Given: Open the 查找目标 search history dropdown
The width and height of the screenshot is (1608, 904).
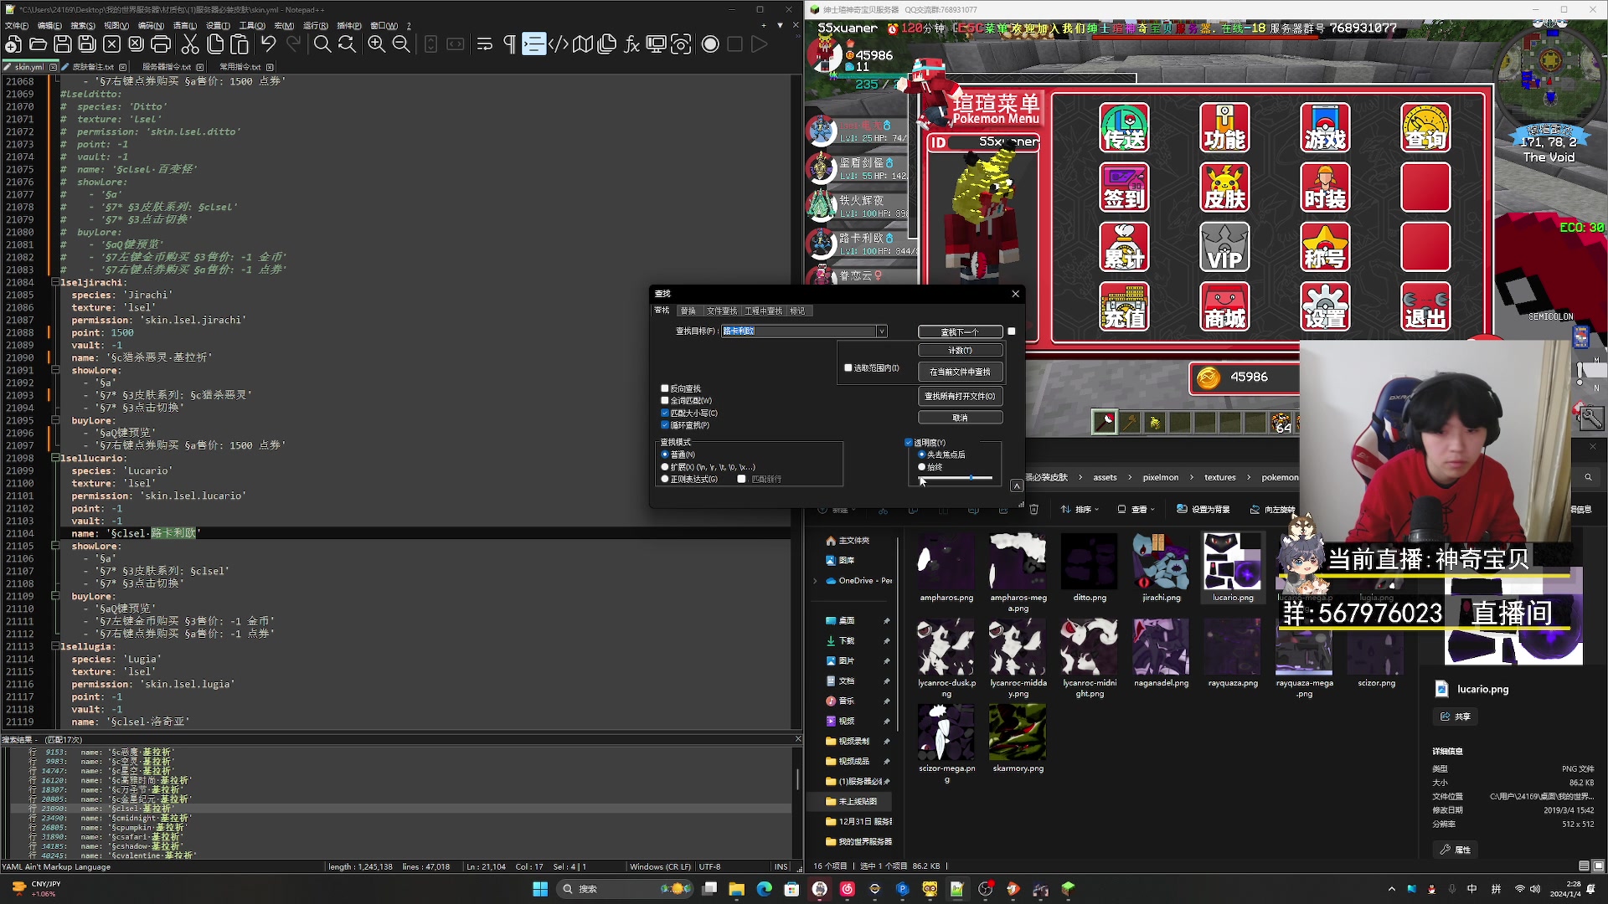Looking at the screenshot, I should pos(881,331).
